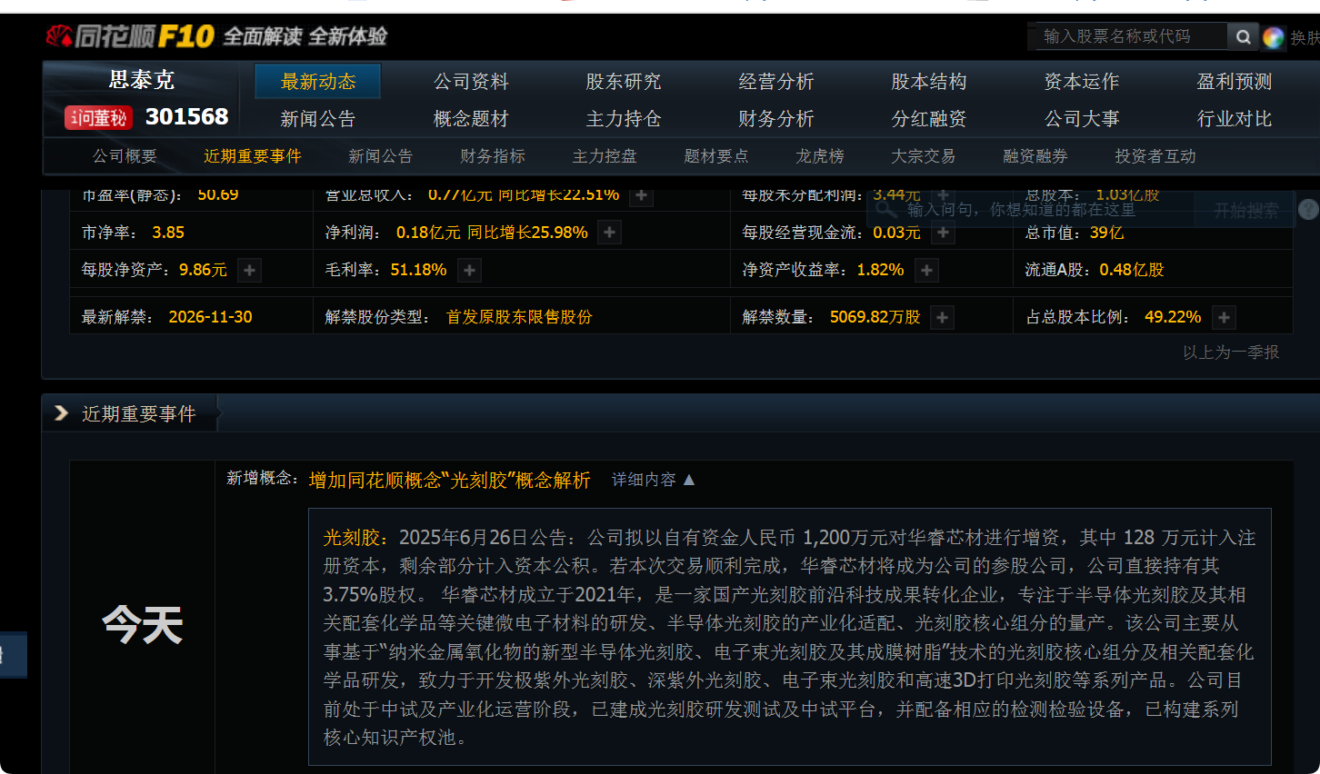Click the 新增概念 label
1320x774 pixels.
[x=263, y=478]
